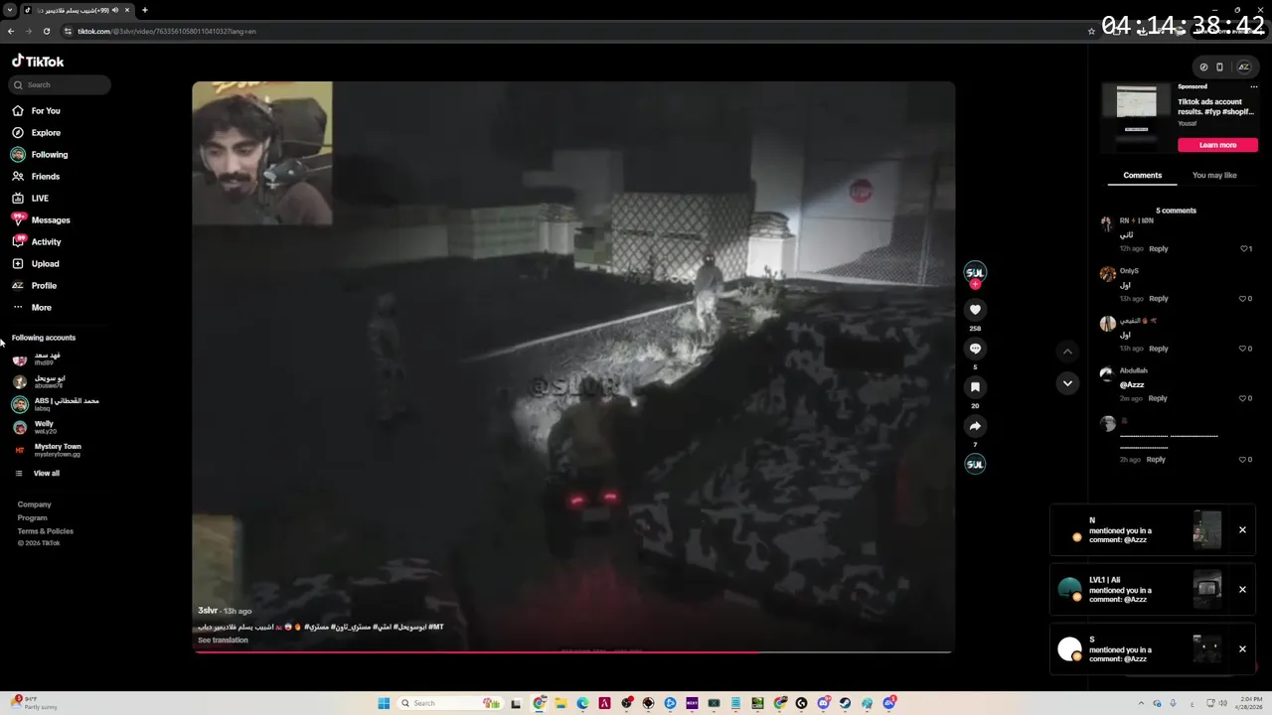Seek using the red video progress bar
The width and height of the screenshot is (1272, 715).
pyautogui.click(x=572, y=652)
